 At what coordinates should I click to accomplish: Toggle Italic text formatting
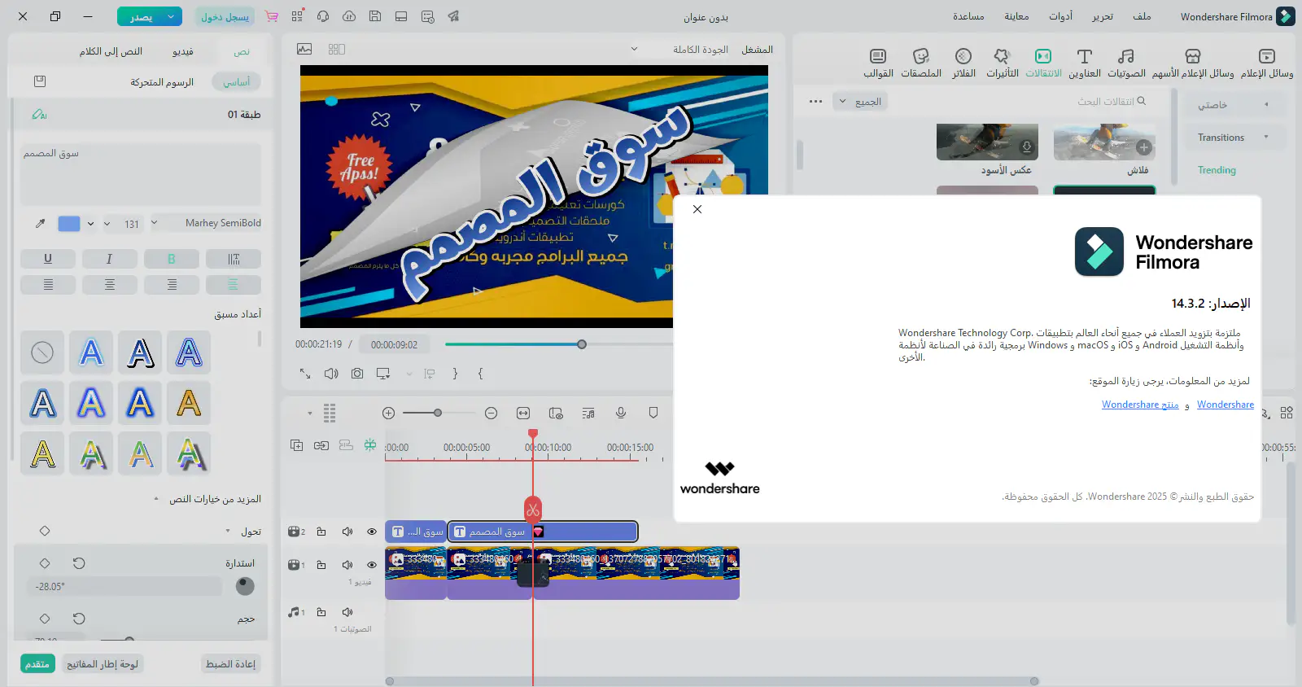[x=110, y=259]
